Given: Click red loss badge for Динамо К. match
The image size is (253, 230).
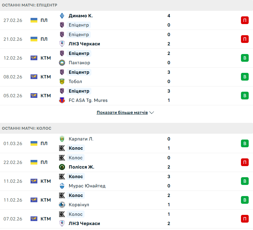Looking at the screenshot, I should pos(245,20).
